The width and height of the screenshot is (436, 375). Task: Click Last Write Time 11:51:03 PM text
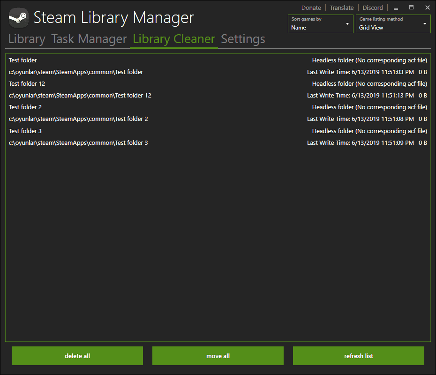(361, 72)
